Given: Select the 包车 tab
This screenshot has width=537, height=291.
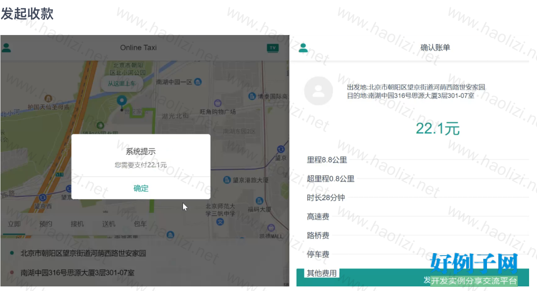Looking at the screenshot, I should click(x=140, y=224).
